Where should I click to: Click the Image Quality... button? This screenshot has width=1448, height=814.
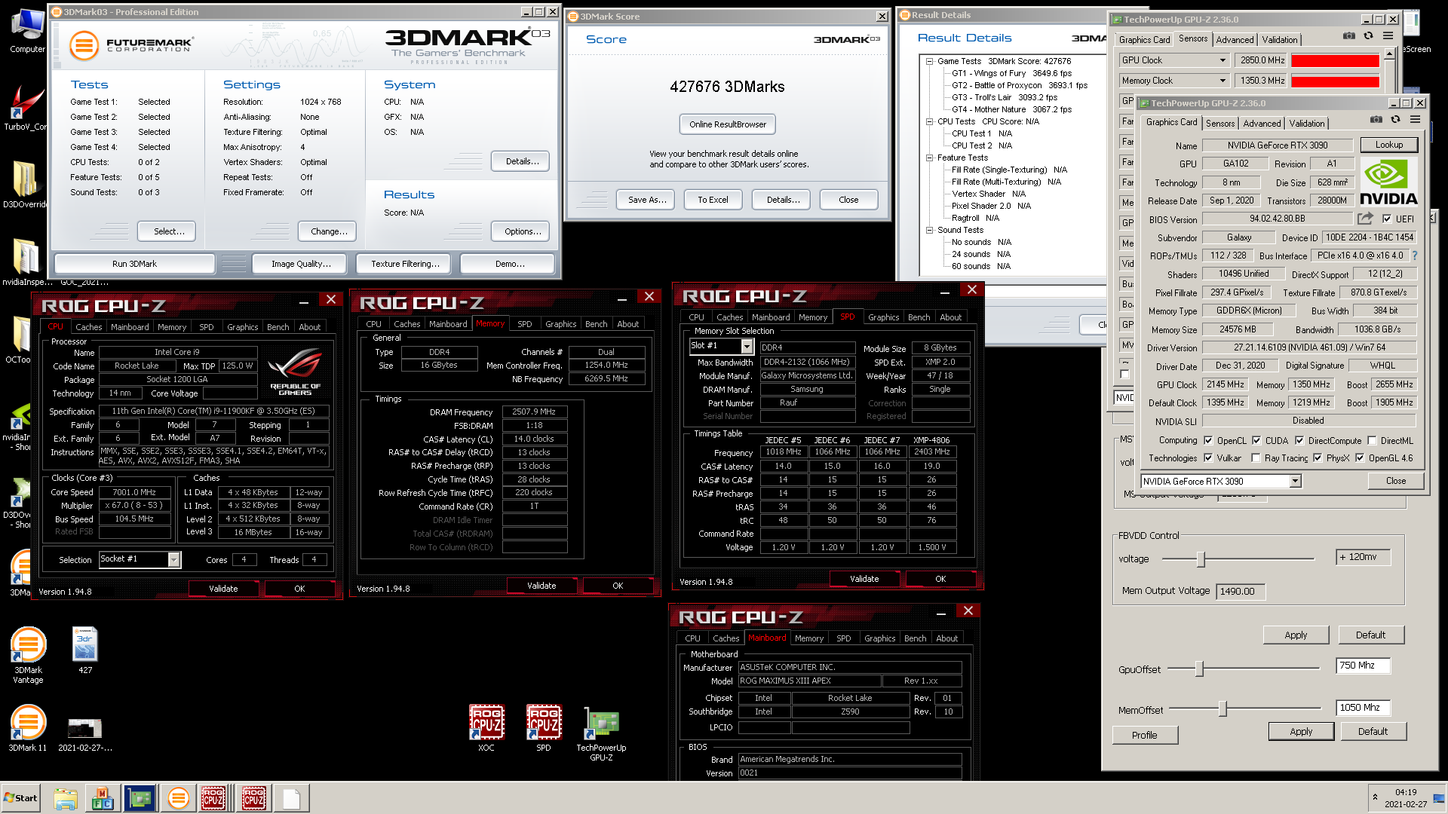tap(301, 264)
